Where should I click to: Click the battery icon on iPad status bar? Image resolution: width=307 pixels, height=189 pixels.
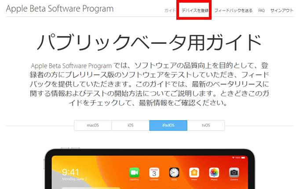(243, 157)
